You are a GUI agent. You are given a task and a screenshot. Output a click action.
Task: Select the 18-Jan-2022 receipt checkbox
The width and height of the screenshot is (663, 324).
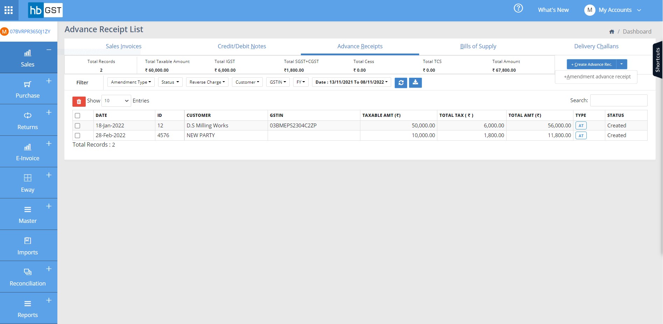coord(78,126)
